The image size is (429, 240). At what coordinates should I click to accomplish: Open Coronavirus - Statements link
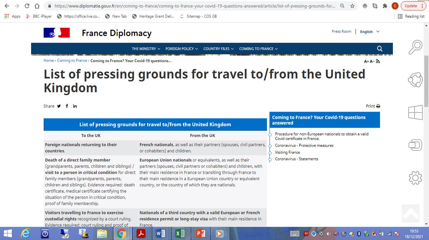(x=296, y=159)
